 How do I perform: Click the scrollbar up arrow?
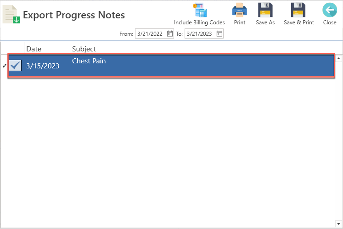(338, 58)
